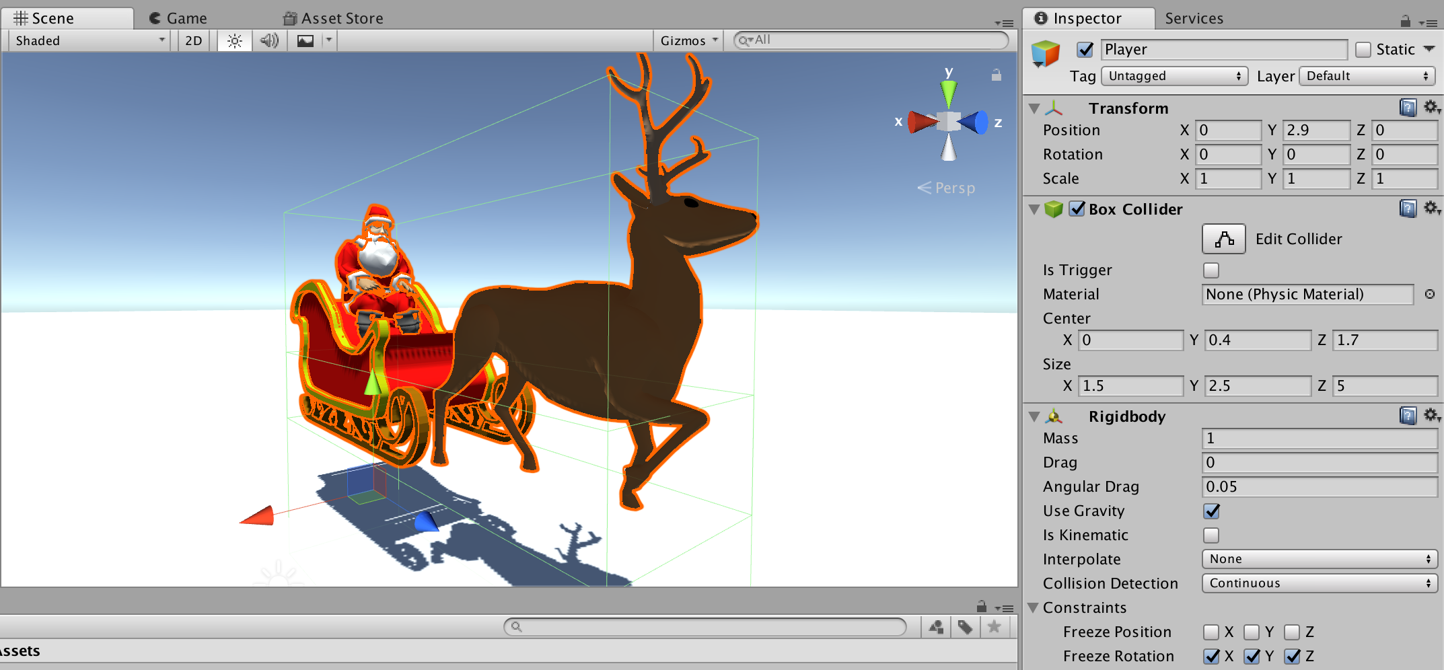
Task: Check Freeze Position X
Action: coord(1211,632)
